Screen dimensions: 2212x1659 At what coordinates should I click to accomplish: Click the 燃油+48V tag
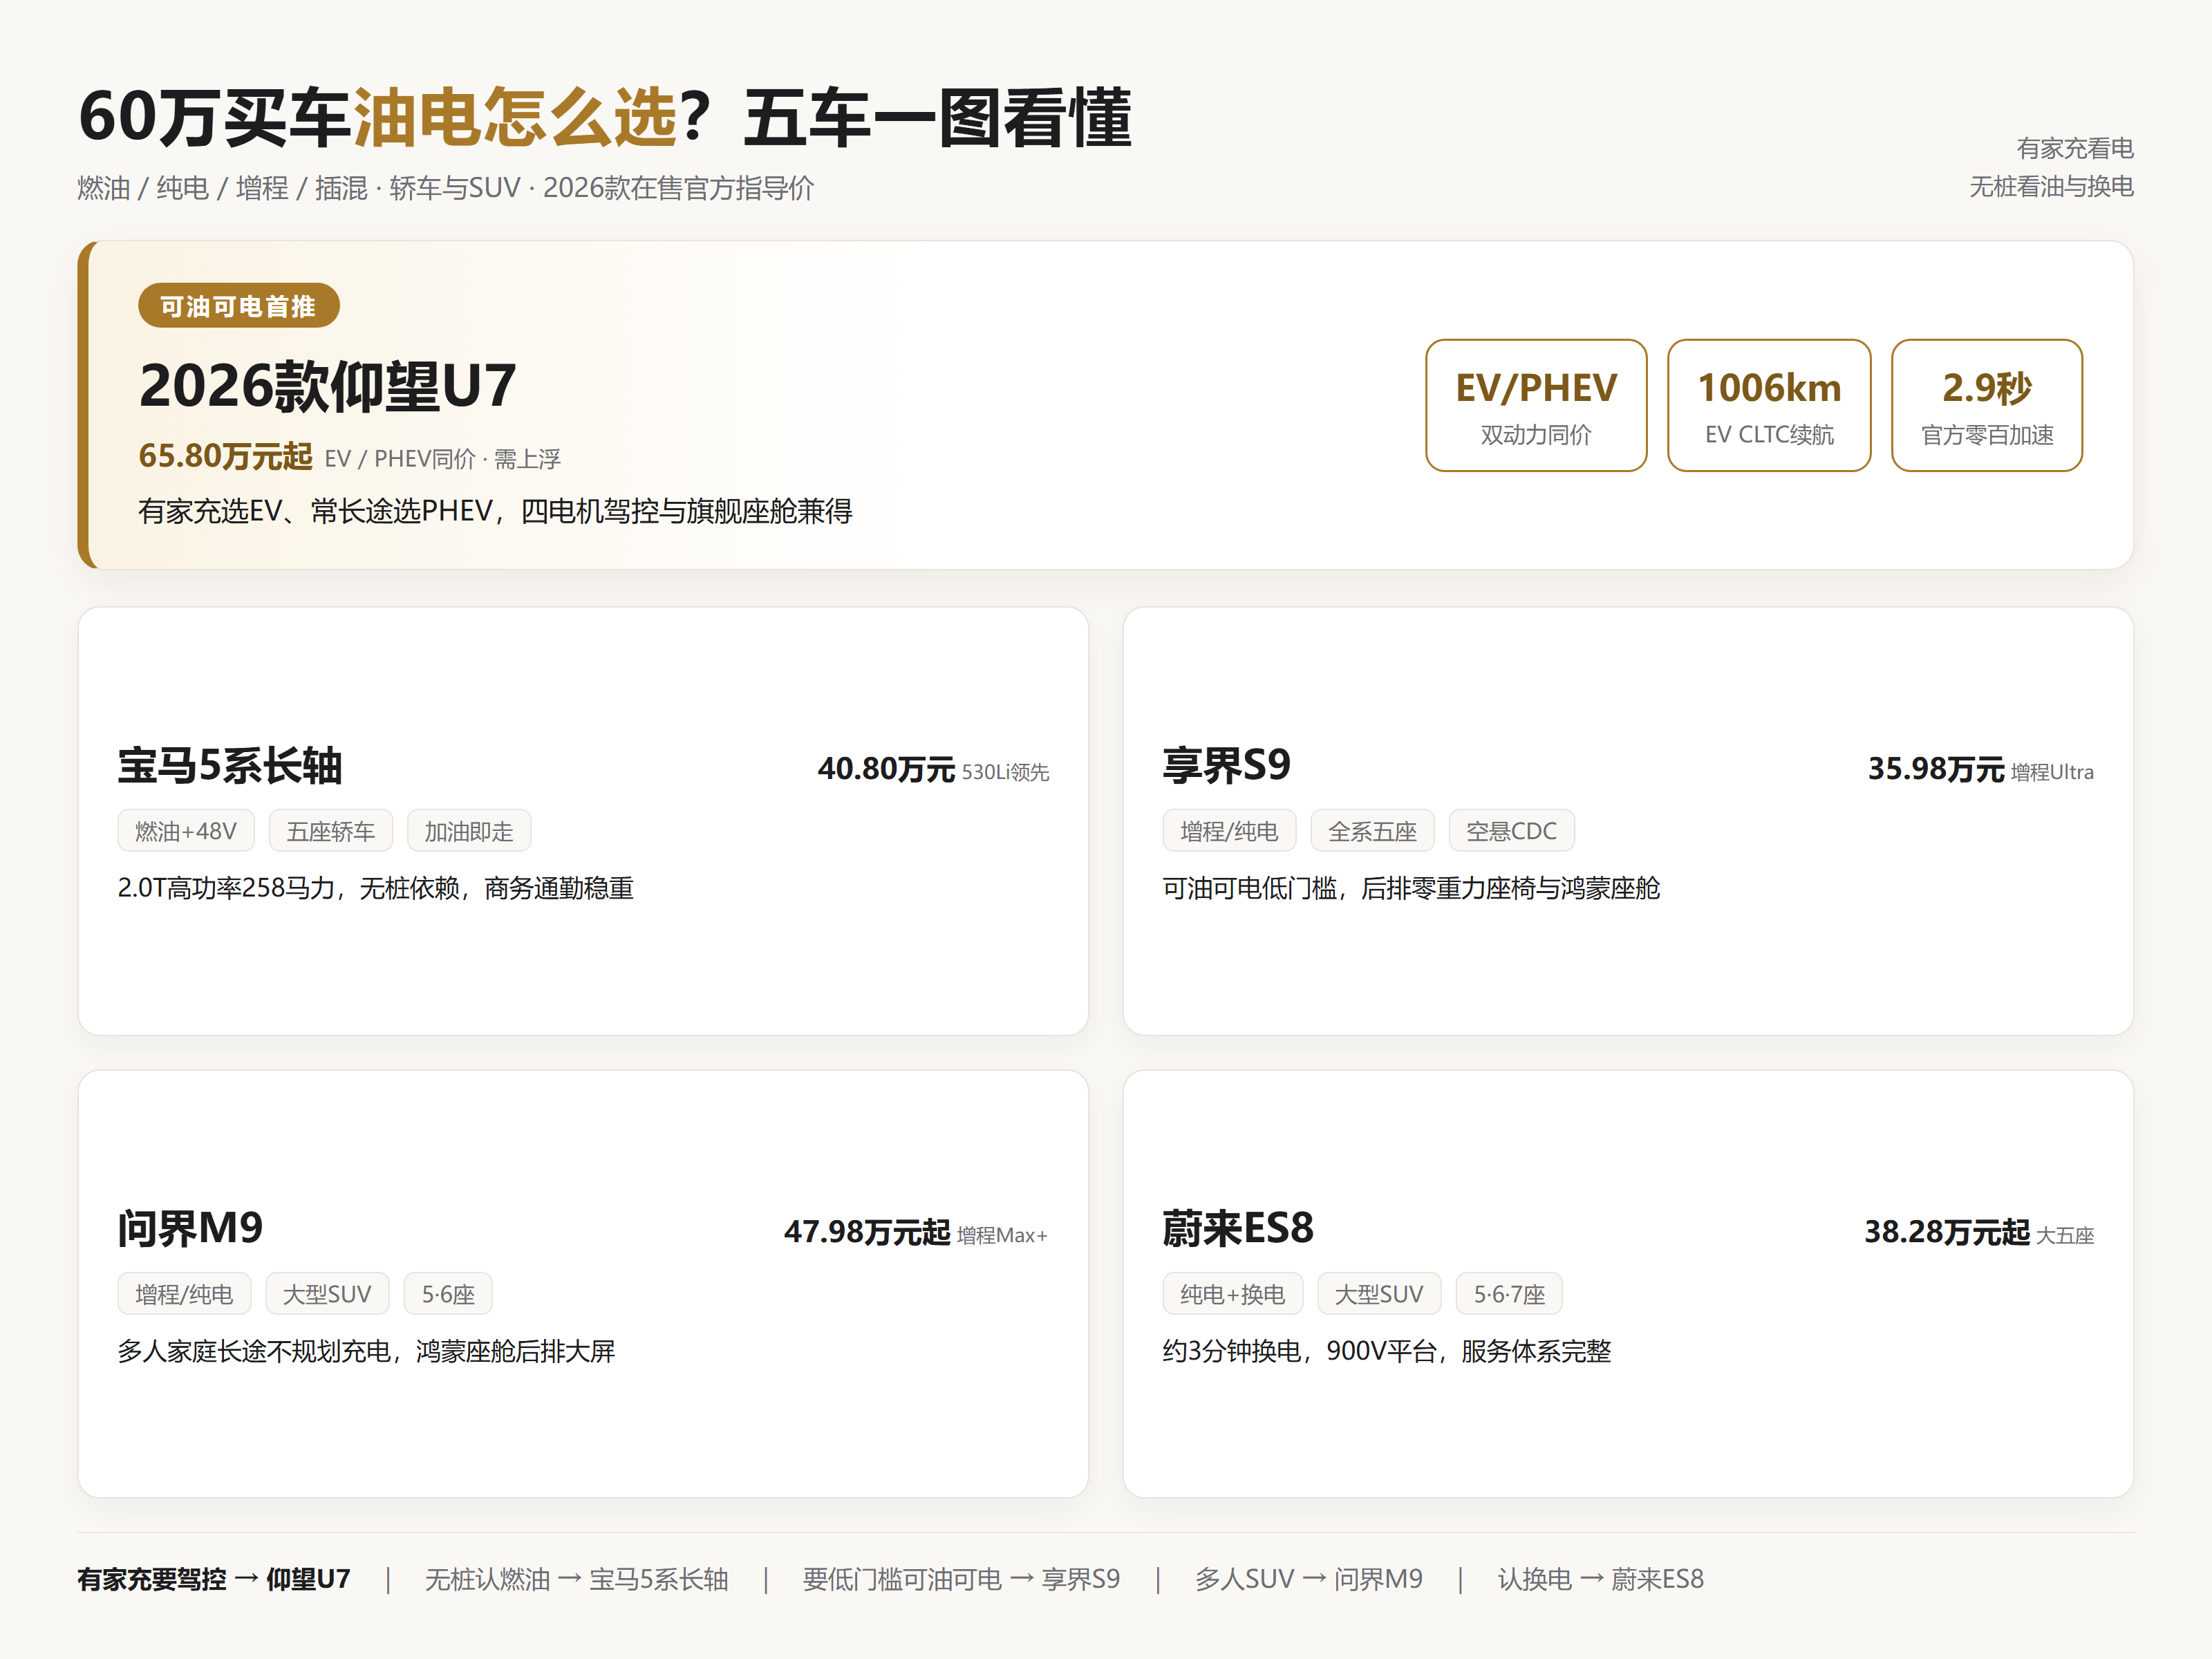click(x=186, y=831)
